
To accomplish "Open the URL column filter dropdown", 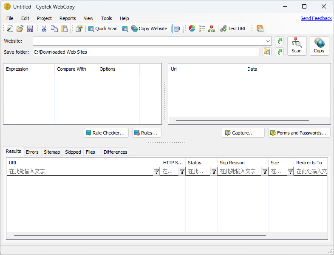I will pyautogui.click(x=156, y=172).
